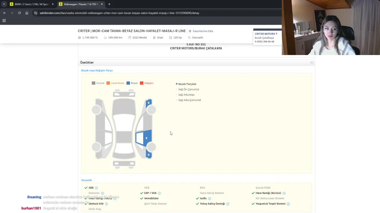Click Yorgunluk Tespit Sistemi info icon
The image size is (380, 213).
click(x=288, y=204)
